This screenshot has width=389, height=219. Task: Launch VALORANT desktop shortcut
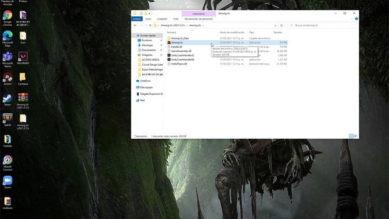tap(23, 58)
